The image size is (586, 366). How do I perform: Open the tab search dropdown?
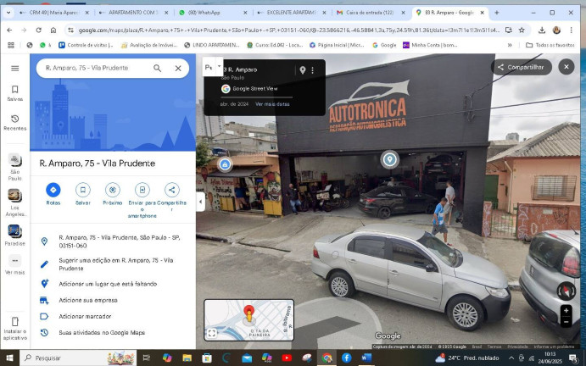(x=8, y=13)
